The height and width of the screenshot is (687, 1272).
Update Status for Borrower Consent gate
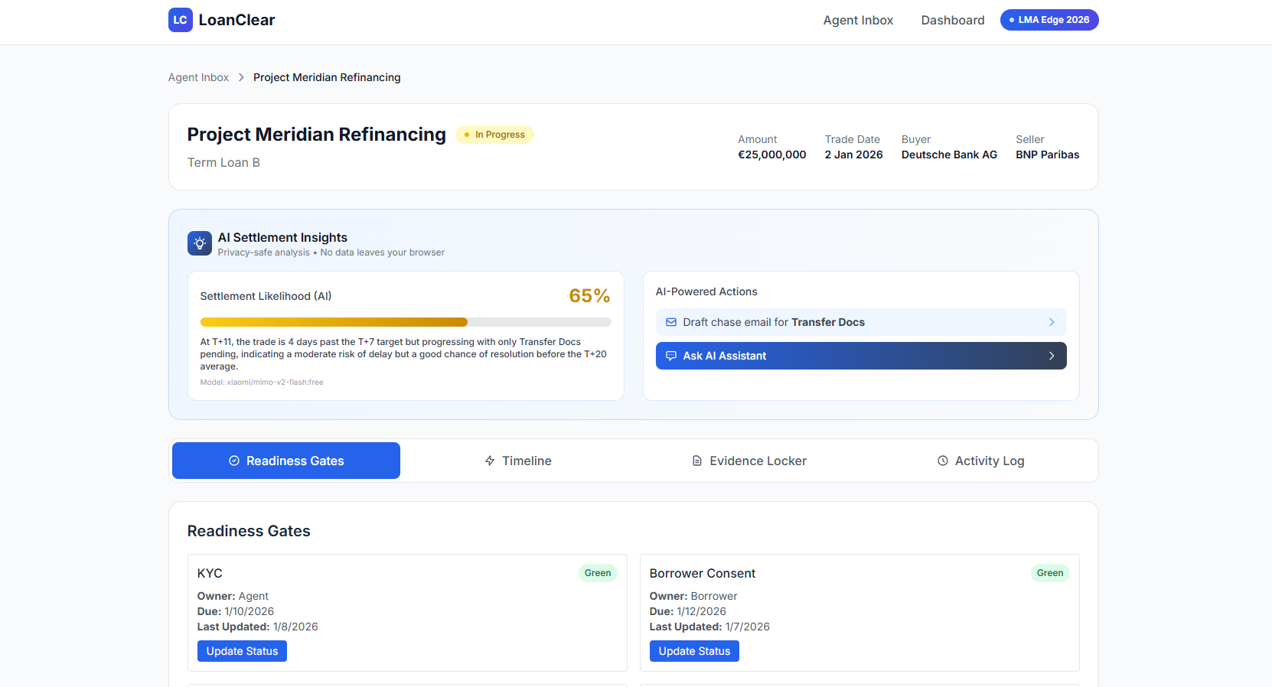694,651
